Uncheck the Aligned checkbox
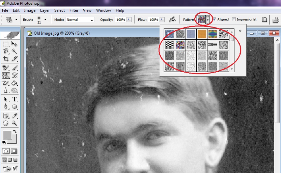Image resolution: width=281 pixels, height=173 pixels. (x=214, y=19)
